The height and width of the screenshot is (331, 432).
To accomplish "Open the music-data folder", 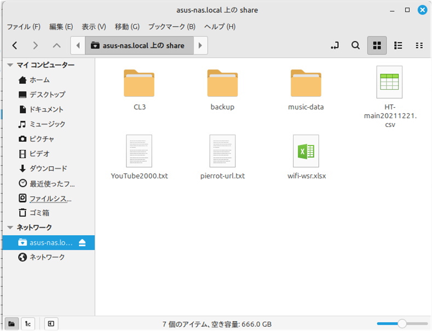I will click(x=306, y=89).
